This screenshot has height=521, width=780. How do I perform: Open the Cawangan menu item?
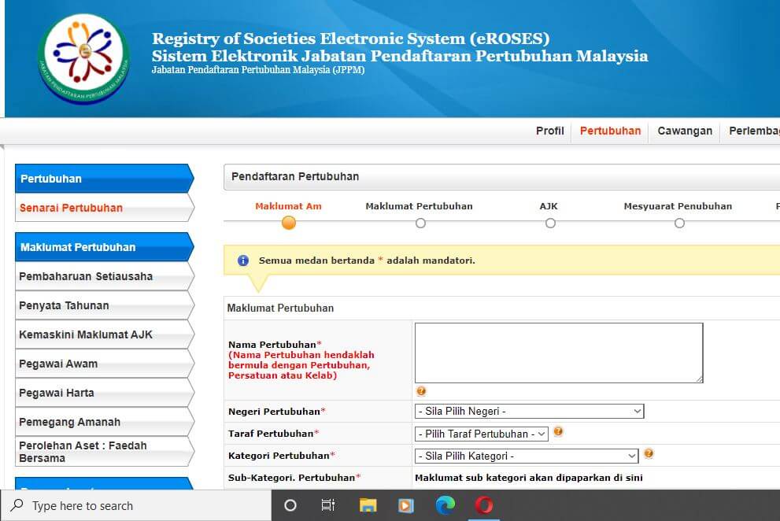pos(684,131)
